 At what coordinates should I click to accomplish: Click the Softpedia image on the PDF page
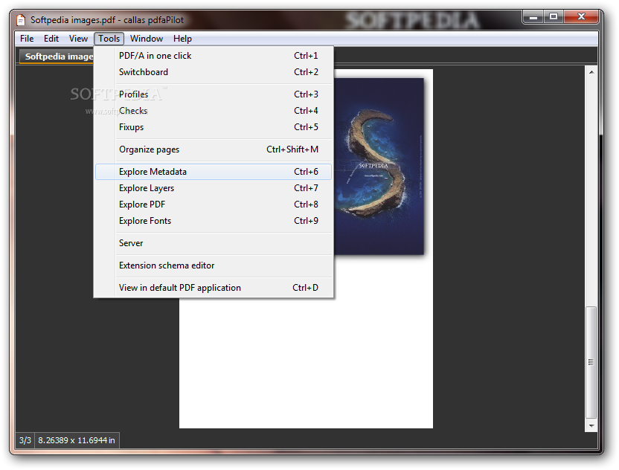point(379,166)
